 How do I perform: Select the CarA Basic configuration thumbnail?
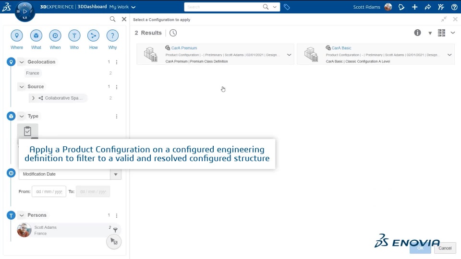[311, 55]
